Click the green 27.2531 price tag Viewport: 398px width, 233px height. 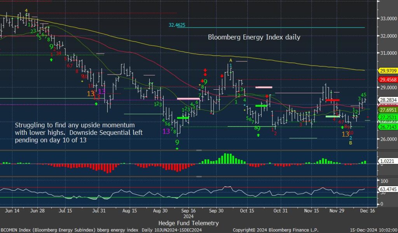[388, 117]
